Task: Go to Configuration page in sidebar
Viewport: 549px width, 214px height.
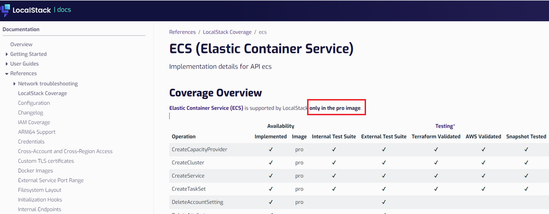Action: [34, 103]
